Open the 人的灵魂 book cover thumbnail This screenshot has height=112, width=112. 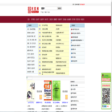[x=31, y=91]
